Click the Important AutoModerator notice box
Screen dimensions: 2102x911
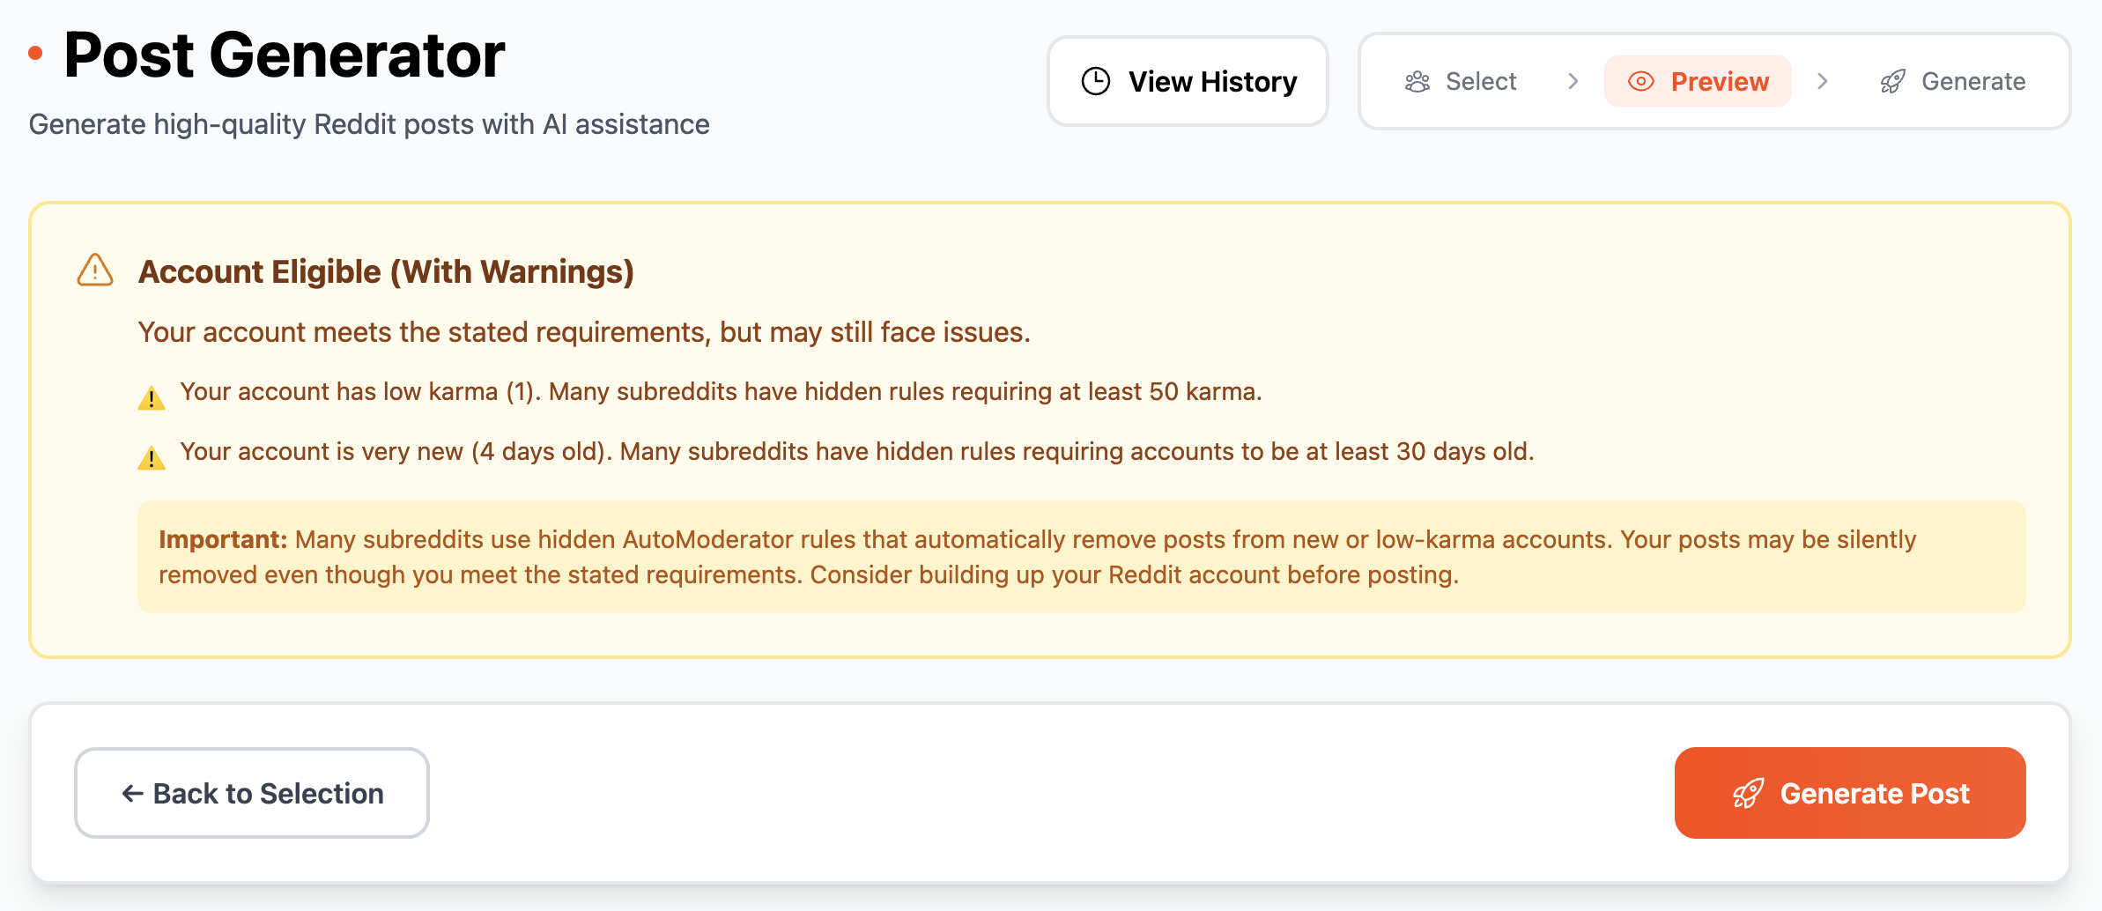(x=1081, y=557)
